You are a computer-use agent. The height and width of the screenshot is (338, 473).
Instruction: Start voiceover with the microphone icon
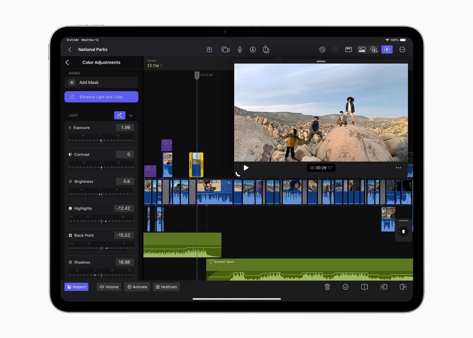pyautogui.click(x=240, y=49)
